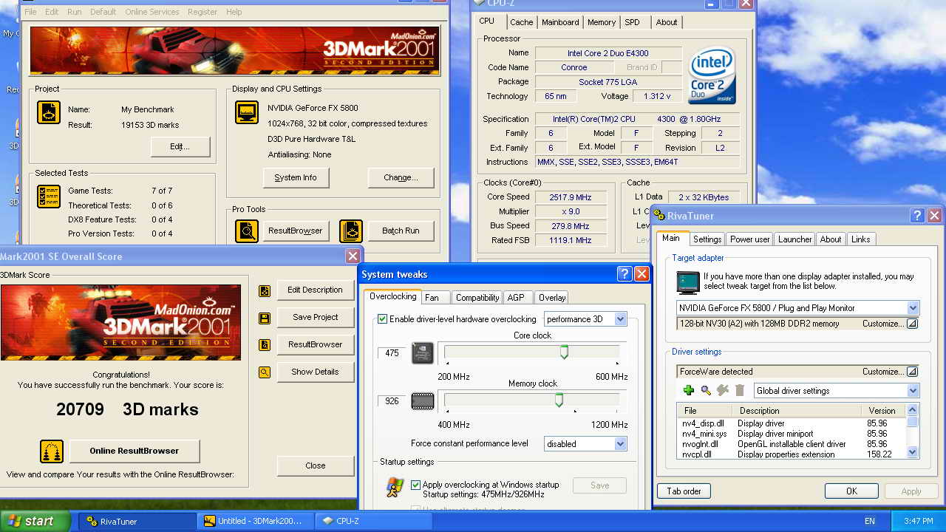The image size is (946, 532).
Task: Click the magnifier icon in Driver settings
Action: (706, 390)
